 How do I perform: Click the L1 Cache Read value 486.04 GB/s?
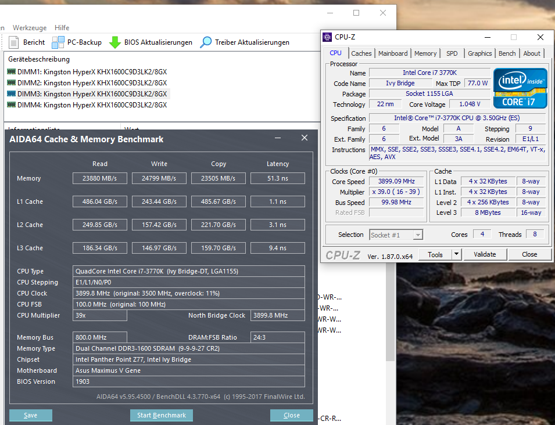pyautogui.click(x=100, y=201)
